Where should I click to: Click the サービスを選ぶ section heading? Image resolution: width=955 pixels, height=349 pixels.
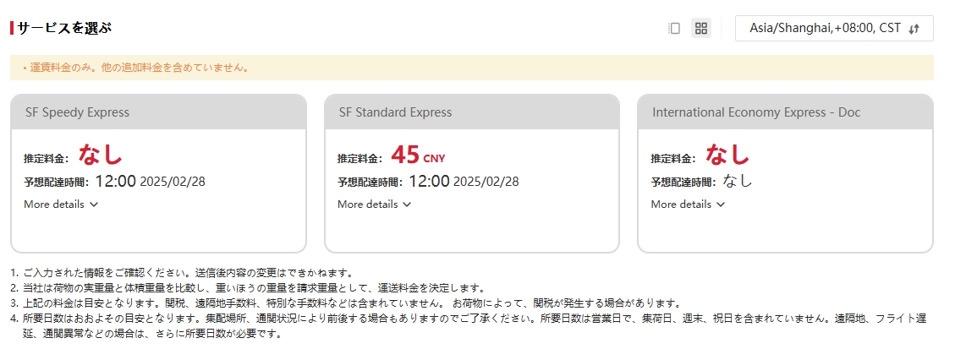[63, 28]
